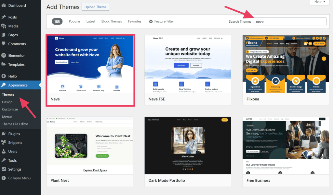Open the Help dropdown

[319, 2]
